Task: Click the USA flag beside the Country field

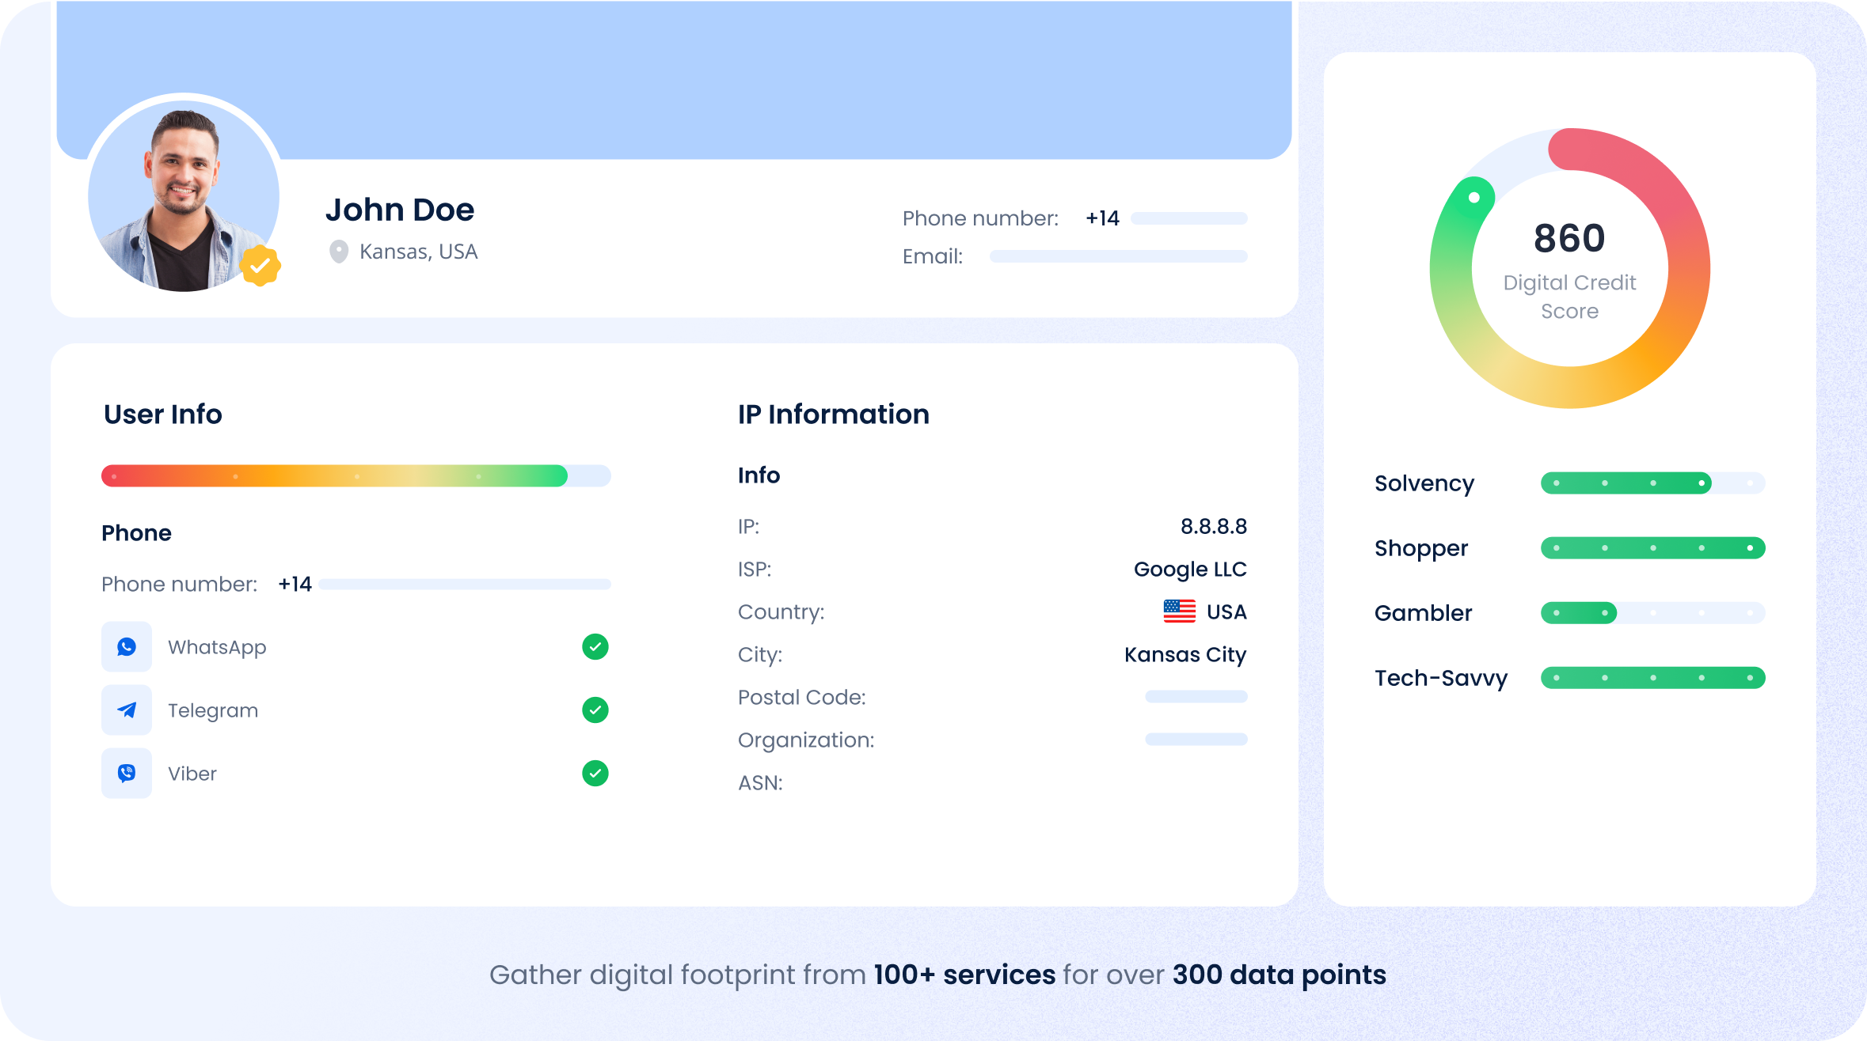Action: (x=1178, y=611)
